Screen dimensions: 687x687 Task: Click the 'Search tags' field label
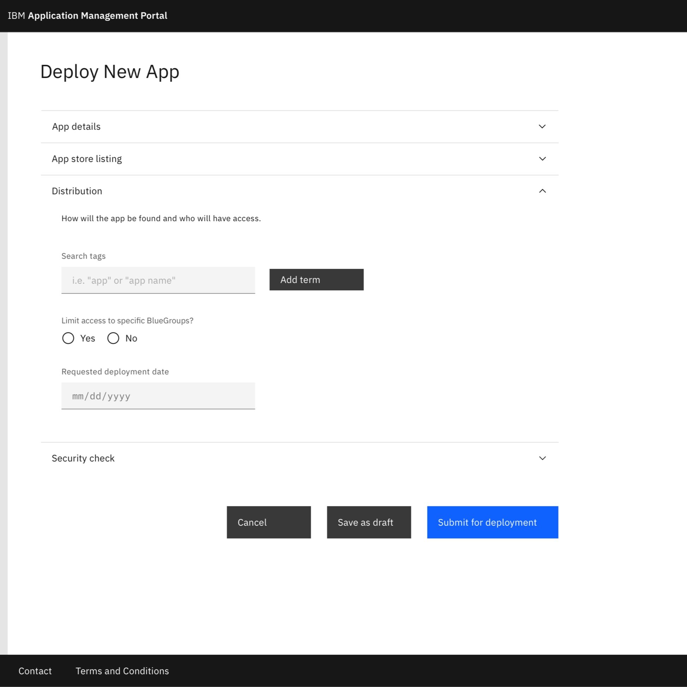coord(84,256)
